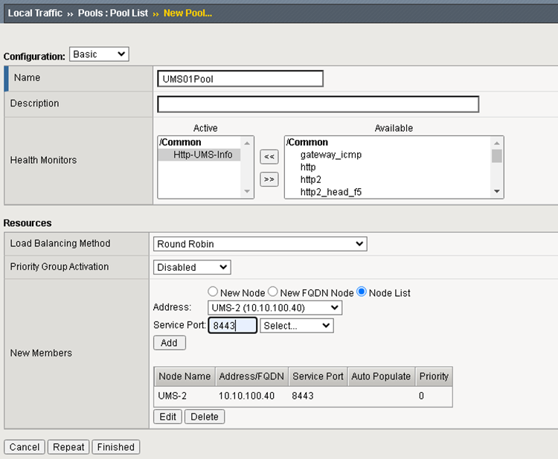558x459 pixels.
Task: Select the New FQDN Node radio button
Action: click(x=273, y=292)
